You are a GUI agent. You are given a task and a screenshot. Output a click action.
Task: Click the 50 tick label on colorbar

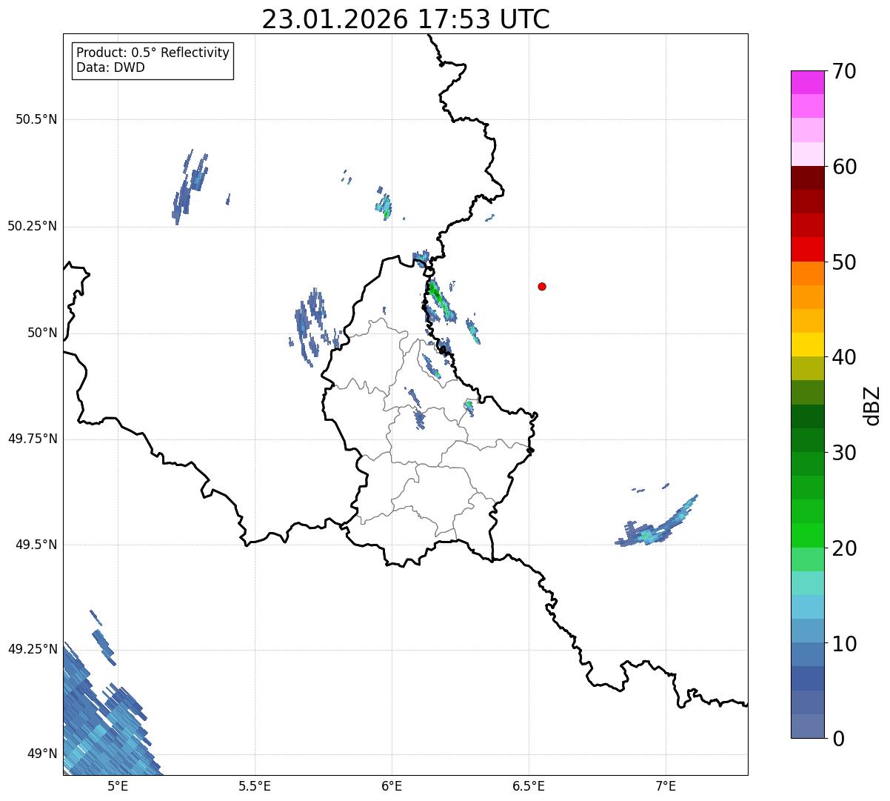(844, 262)
